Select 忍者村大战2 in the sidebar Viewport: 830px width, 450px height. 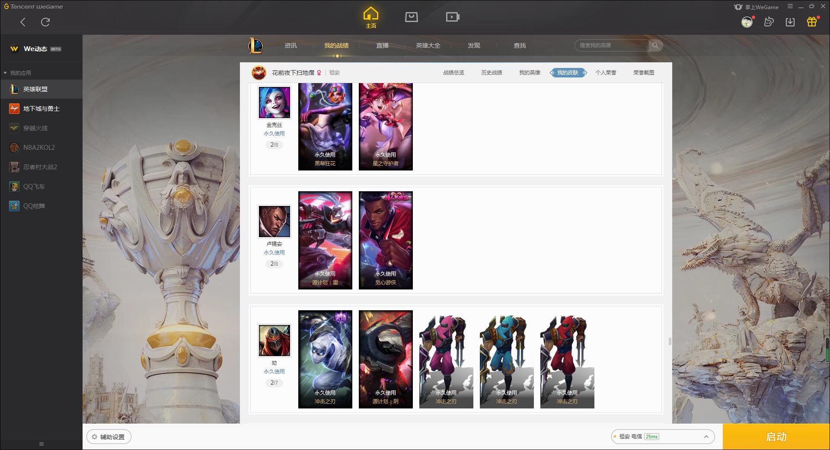[x=41, y=167]
